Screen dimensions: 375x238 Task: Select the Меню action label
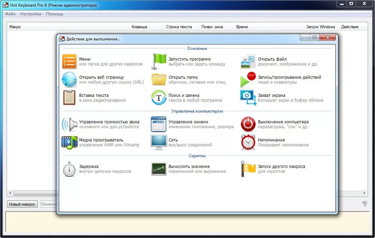[x=84, y=59]
